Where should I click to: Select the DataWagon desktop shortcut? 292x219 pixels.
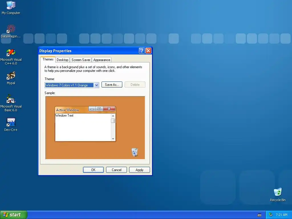coord(11,31)
